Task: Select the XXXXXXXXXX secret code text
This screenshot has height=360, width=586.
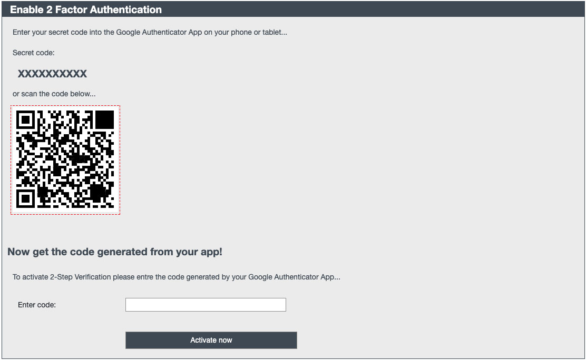Action: coord(52,74)
